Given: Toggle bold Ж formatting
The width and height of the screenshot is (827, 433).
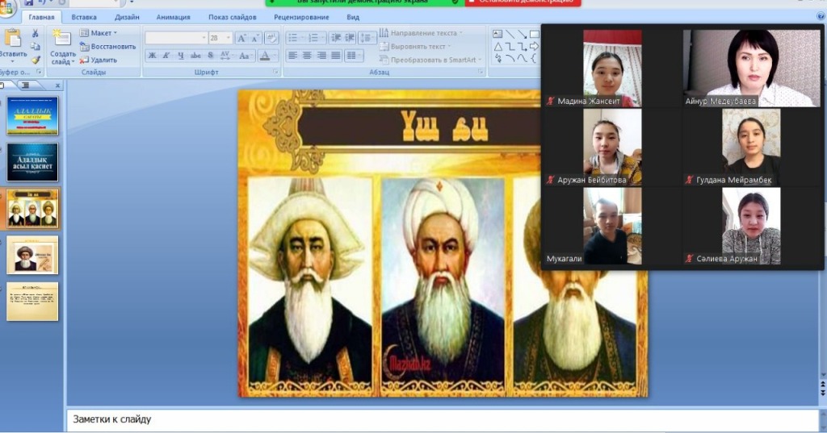Looking at the screenshot, I should (x=152, y=56).
